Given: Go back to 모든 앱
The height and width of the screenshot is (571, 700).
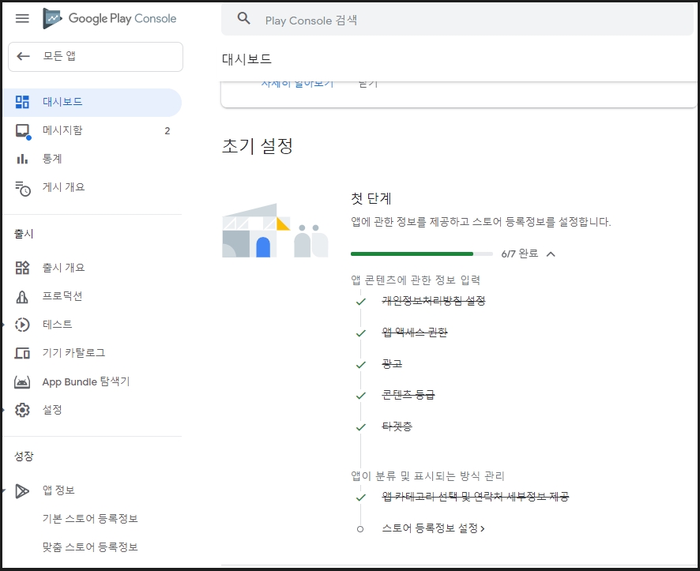Looking at the screenshot, I should point(96,57).
